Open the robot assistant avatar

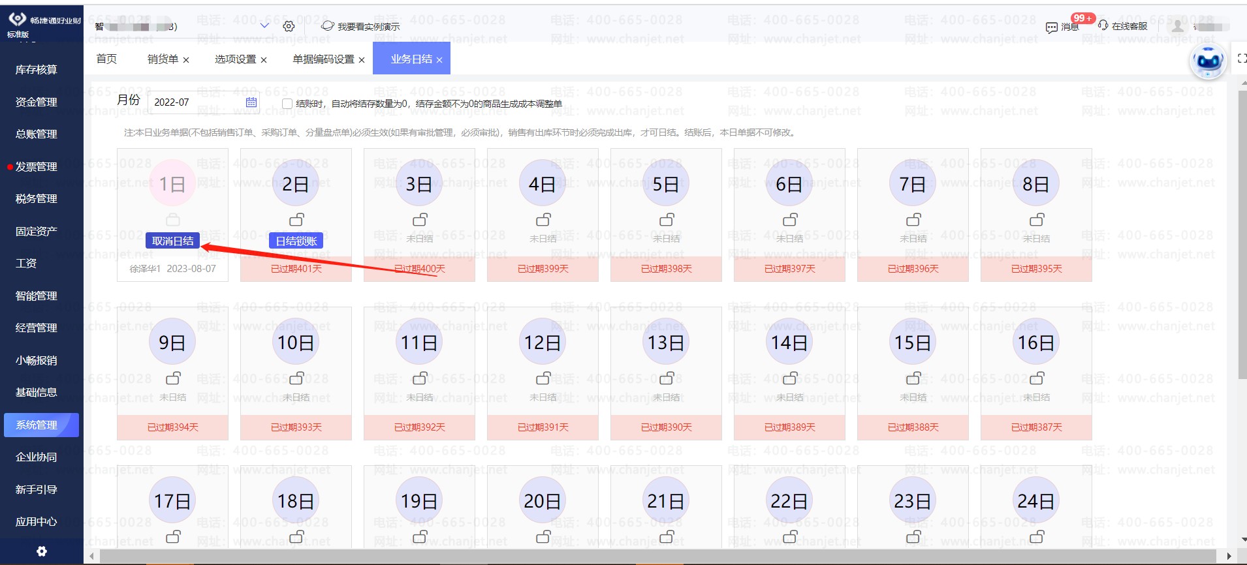(x=1208, y=63)
